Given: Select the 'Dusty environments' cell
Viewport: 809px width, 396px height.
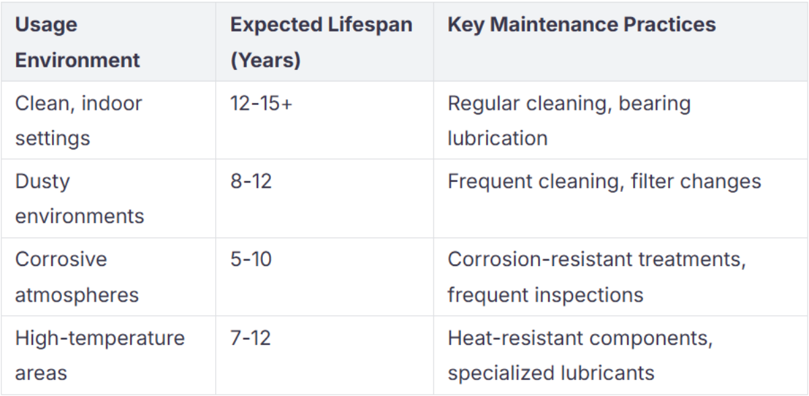Looking at the screenshot, I should [x=79, y=199].
